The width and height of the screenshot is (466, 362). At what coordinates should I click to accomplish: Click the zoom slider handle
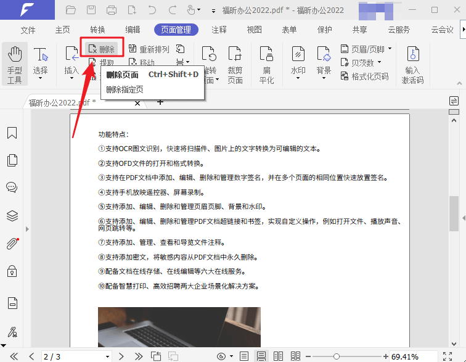tap(336, 356)
